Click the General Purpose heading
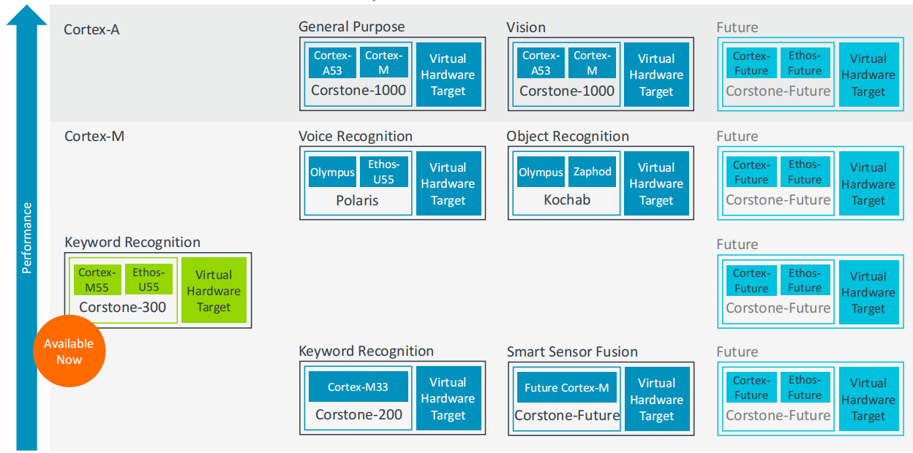This screenshot has height=453, width=913. tap(352, 27)
